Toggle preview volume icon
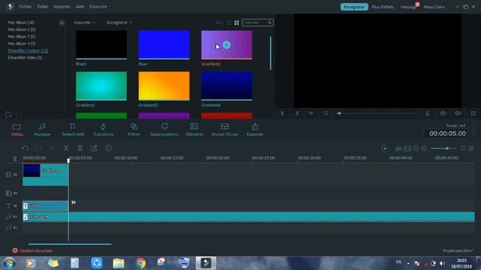Screen dimensions: 481x270 coord(458,113)
